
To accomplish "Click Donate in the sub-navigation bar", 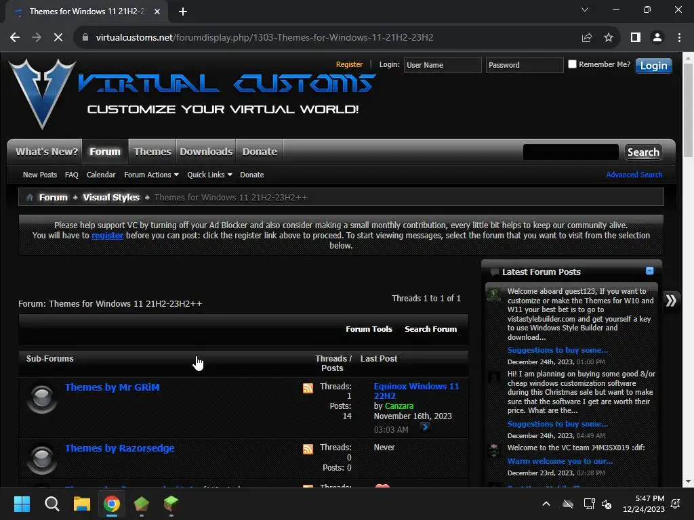I will 252,175.
